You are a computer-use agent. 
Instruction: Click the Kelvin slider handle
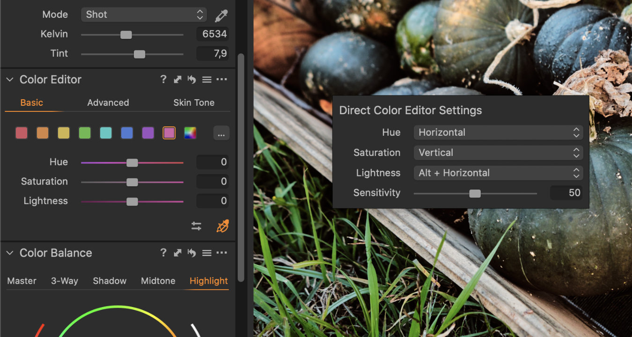point(126,35)
